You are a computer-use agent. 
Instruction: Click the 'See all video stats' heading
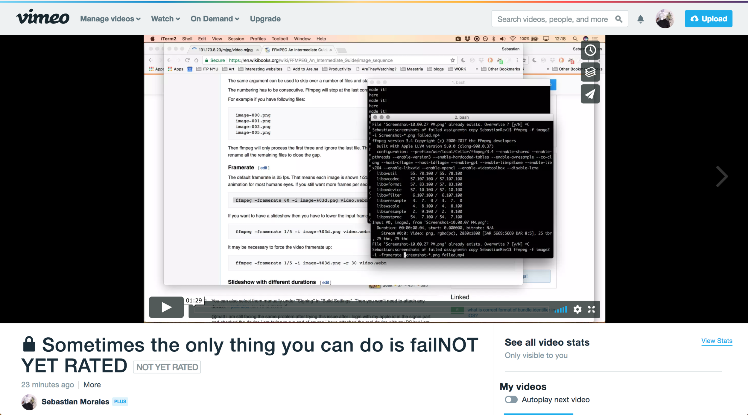coord(547,342)
